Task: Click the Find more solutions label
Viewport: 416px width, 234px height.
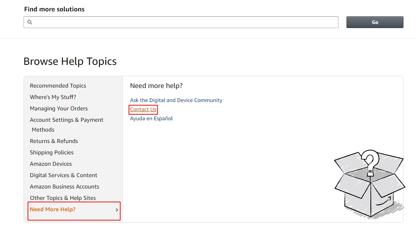Action: 54,9
